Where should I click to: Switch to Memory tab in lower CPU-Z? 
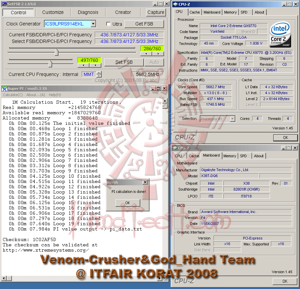coord(230,156)
